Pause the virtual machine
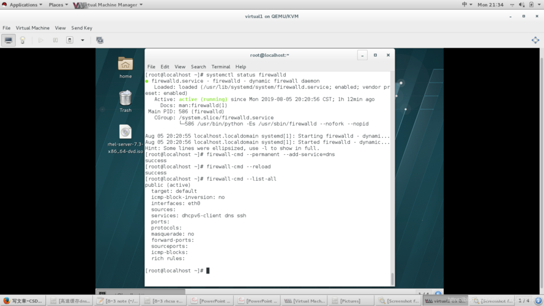 point(55,40)
